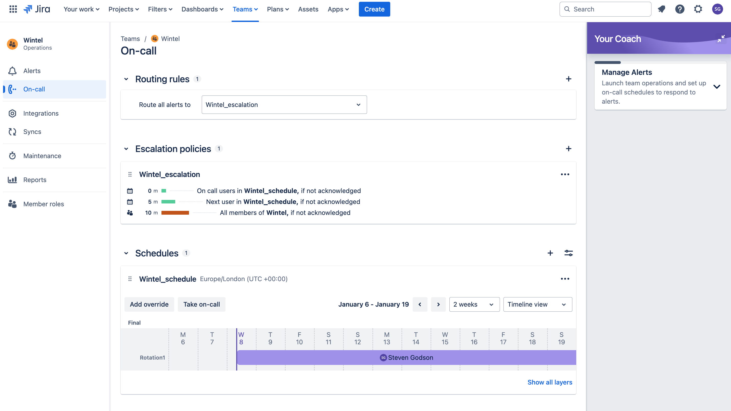Open Maintenance in the sidebar
The image size is (731, 411).
pos(54,156)
